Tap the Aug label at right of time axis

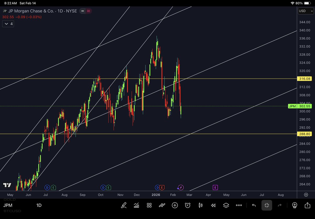pyautogui.click(x=281, y=195)
